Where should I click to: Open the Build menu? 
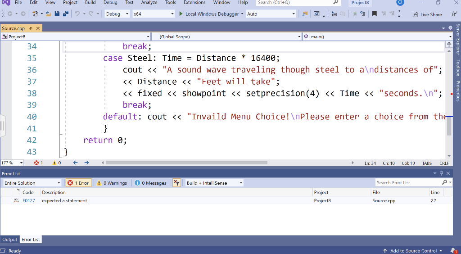pyautogui.click(x=90, y=2)
